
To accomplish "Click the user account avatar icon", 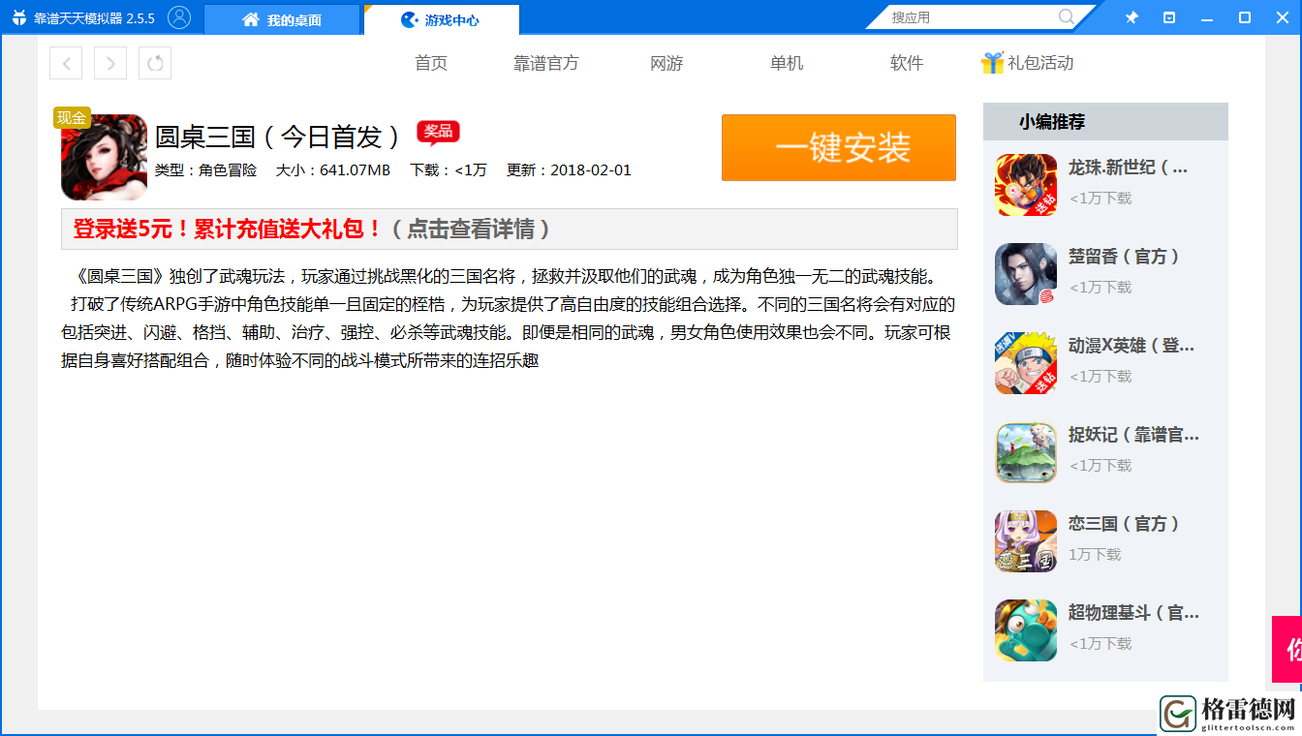I will coord(179,17).
